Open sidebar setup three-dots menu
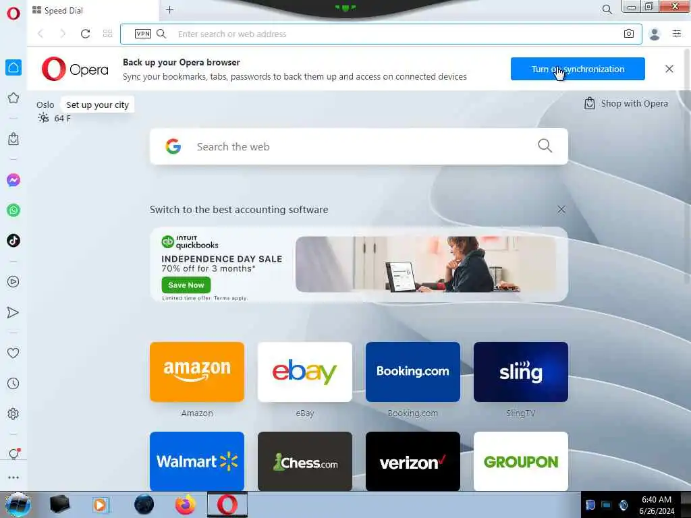Image resolution: width=691 pixels, height=518 pixels. 13,478
